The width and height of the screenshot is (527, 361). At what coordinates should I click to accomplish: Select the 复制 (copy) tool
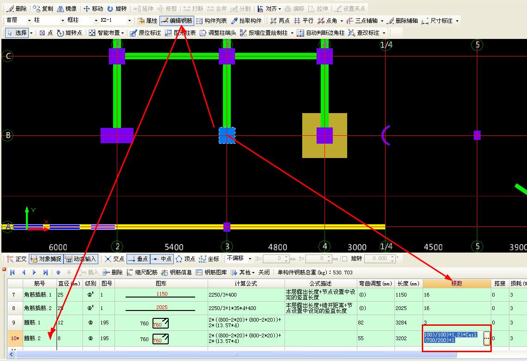coord(43,8)
